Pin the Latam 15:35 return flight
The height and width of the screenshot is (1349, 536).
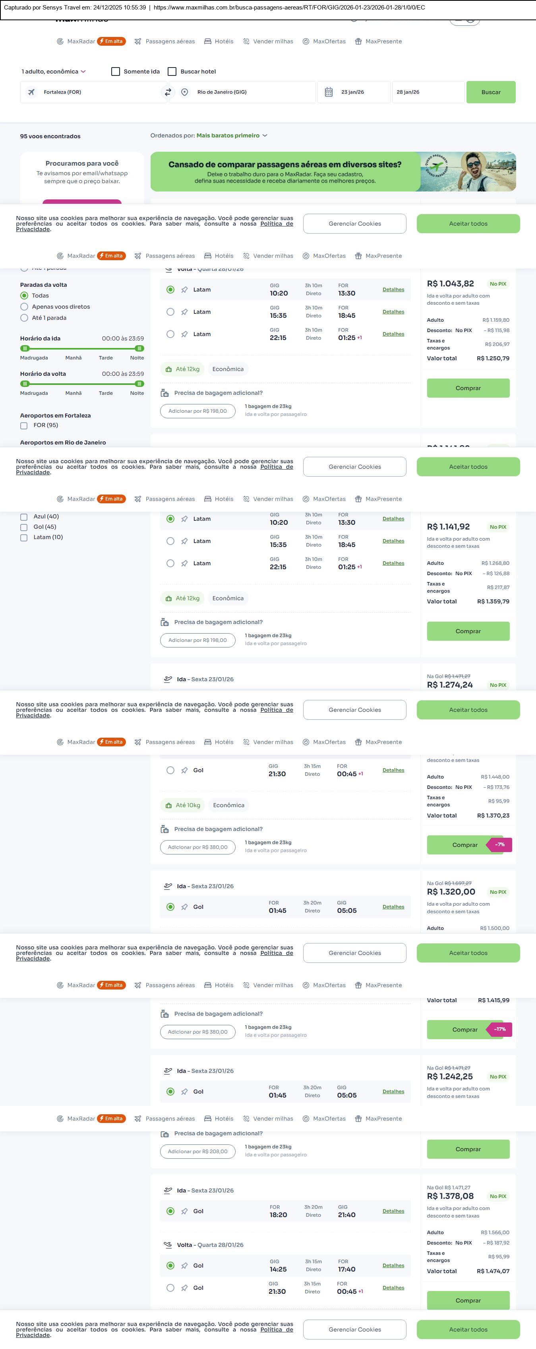click(184, 312)
